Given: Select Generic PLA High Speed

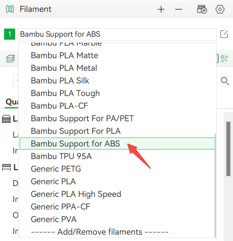Looking at the screenshot, I should (117, 194).
